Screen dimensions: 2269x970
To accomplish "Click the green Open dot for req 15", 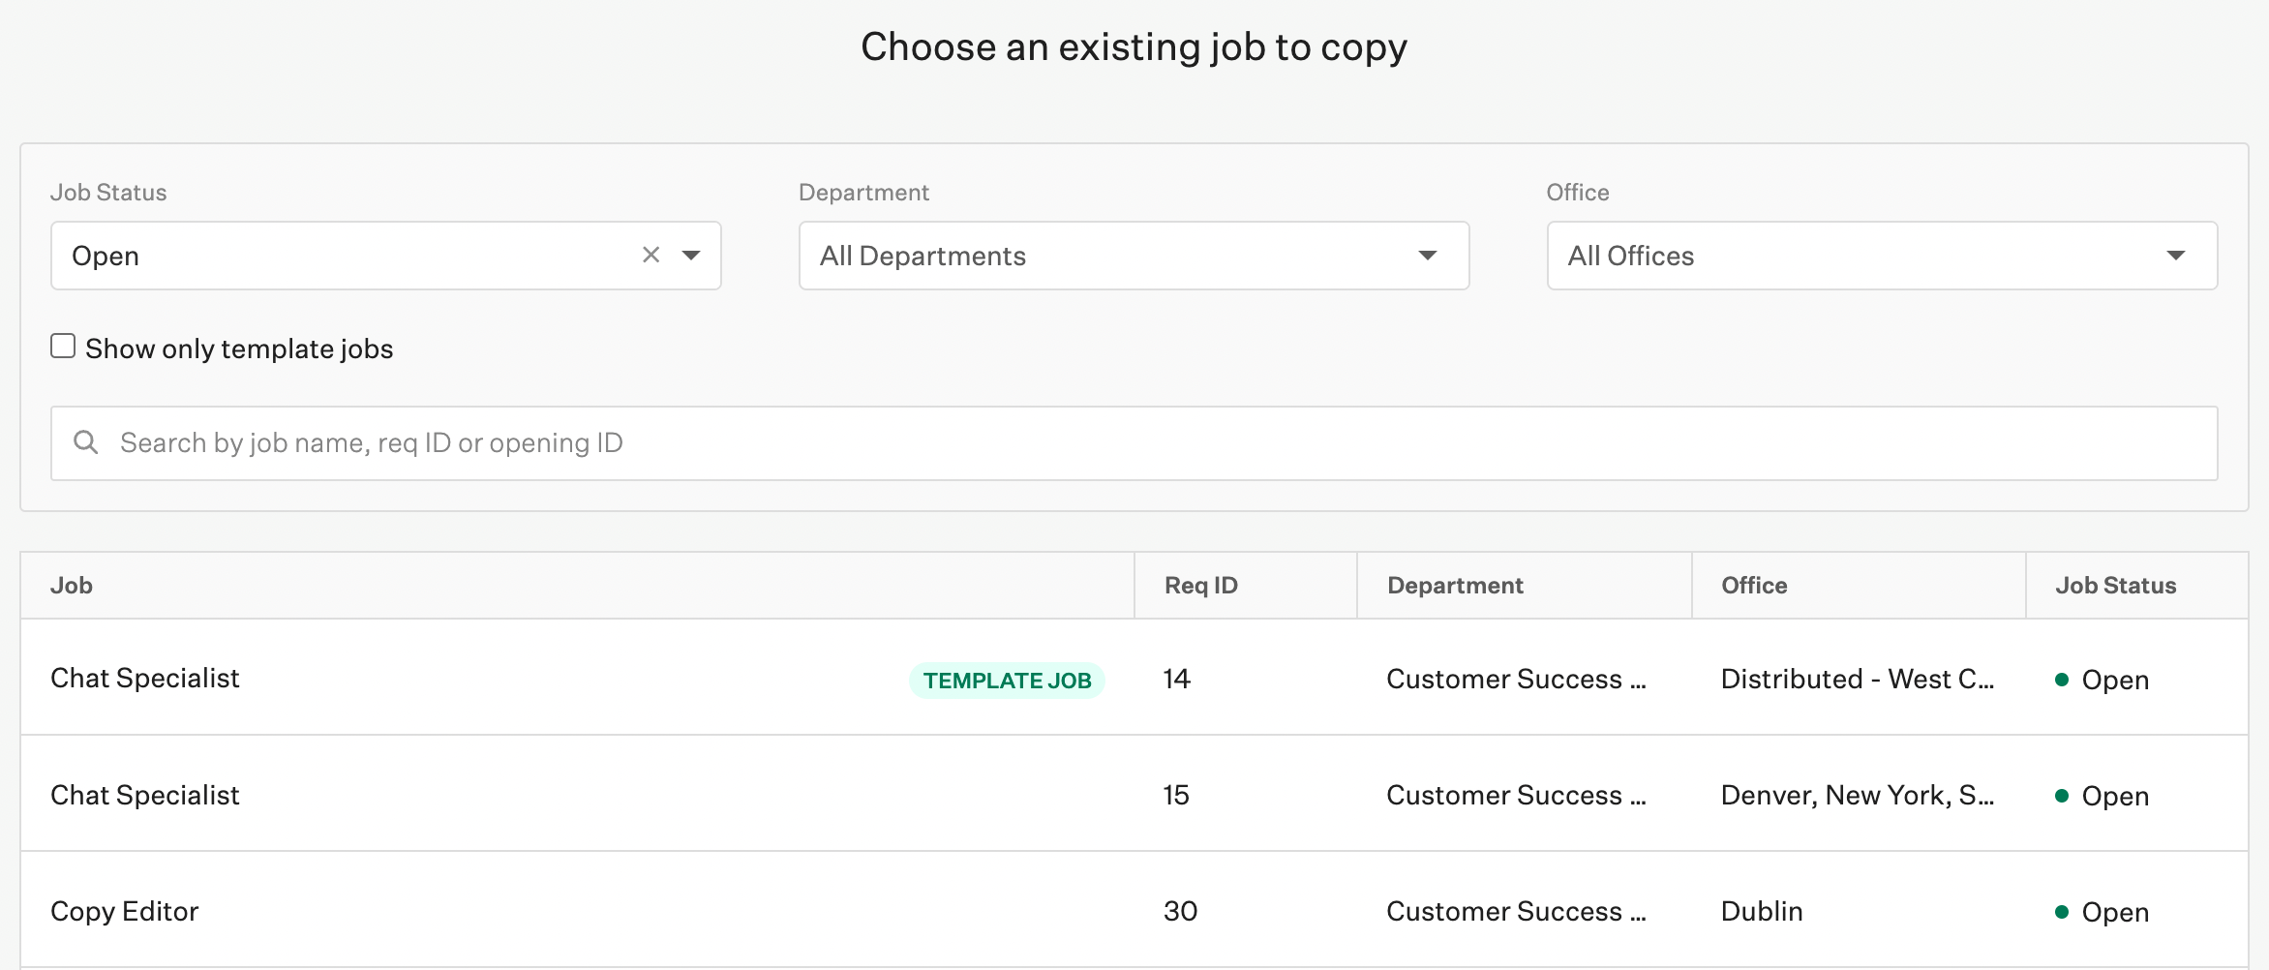I will (x=2061, y=795).
